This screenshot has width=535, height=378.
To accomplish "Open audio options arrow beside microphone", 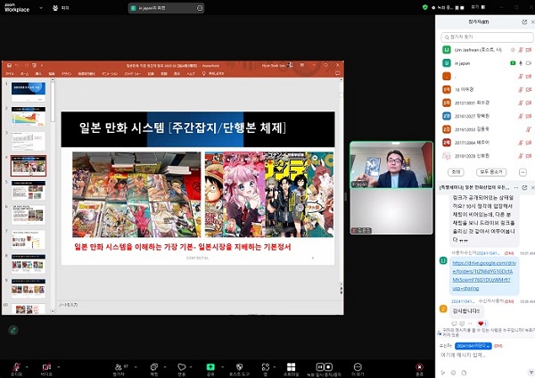I will 27,367.
